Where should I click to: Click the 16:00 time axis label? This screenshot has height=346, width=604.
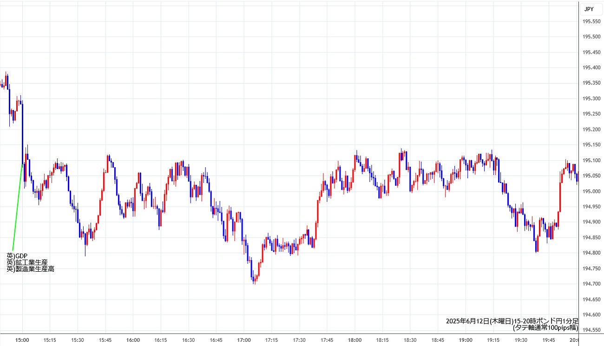coord(133,340)
